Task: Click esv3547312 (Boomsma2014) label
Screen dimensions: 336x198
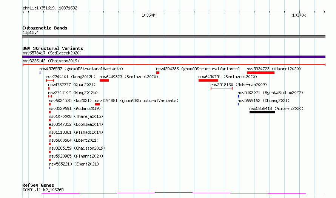Action: click(x=76, y=124)
